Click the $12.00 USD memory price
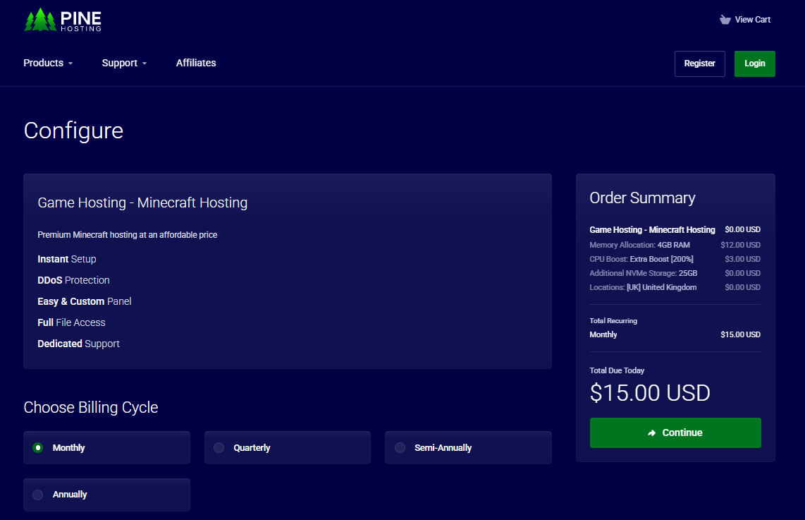 point(740,245)
